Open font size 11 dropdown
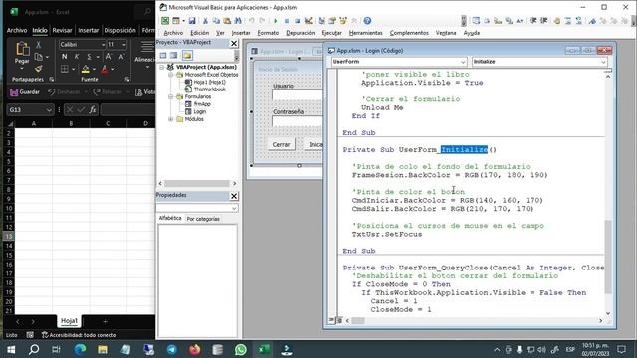This screenshot has width=637, height=358. [x=123, y=44]
